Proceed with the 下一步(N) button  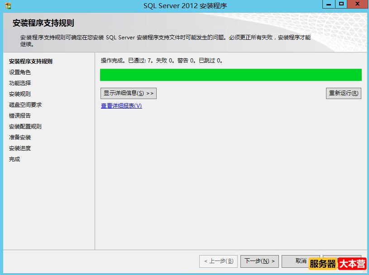[259, 261]
